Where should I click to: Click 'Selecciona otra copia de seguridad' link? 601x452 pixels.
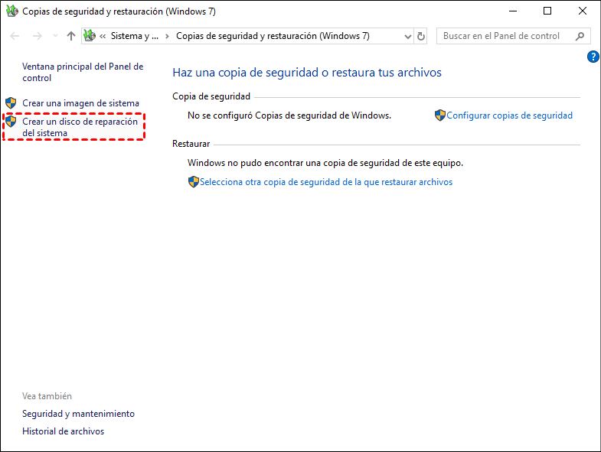[325, 182]
